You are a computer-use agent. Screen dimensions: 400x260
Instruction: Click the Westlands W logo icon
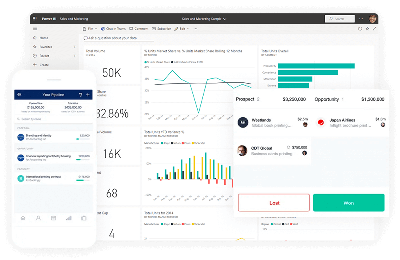coord(243,122)
